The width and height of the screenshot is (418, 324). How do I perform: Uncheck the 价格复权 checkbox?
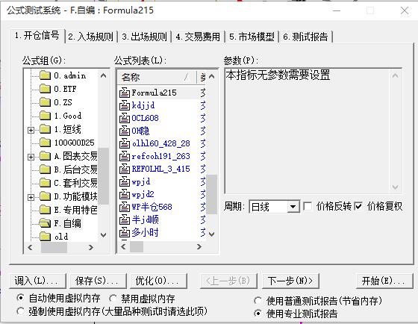point(358,206)
